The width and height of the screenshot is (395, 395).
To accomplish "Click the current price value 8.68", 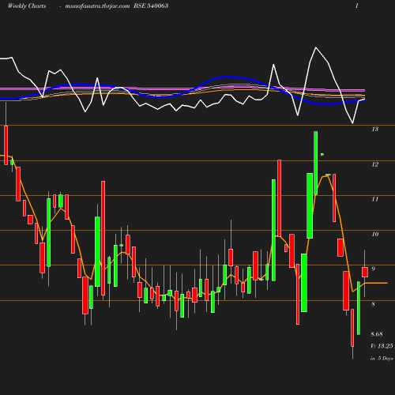I will tap(377, 334).
